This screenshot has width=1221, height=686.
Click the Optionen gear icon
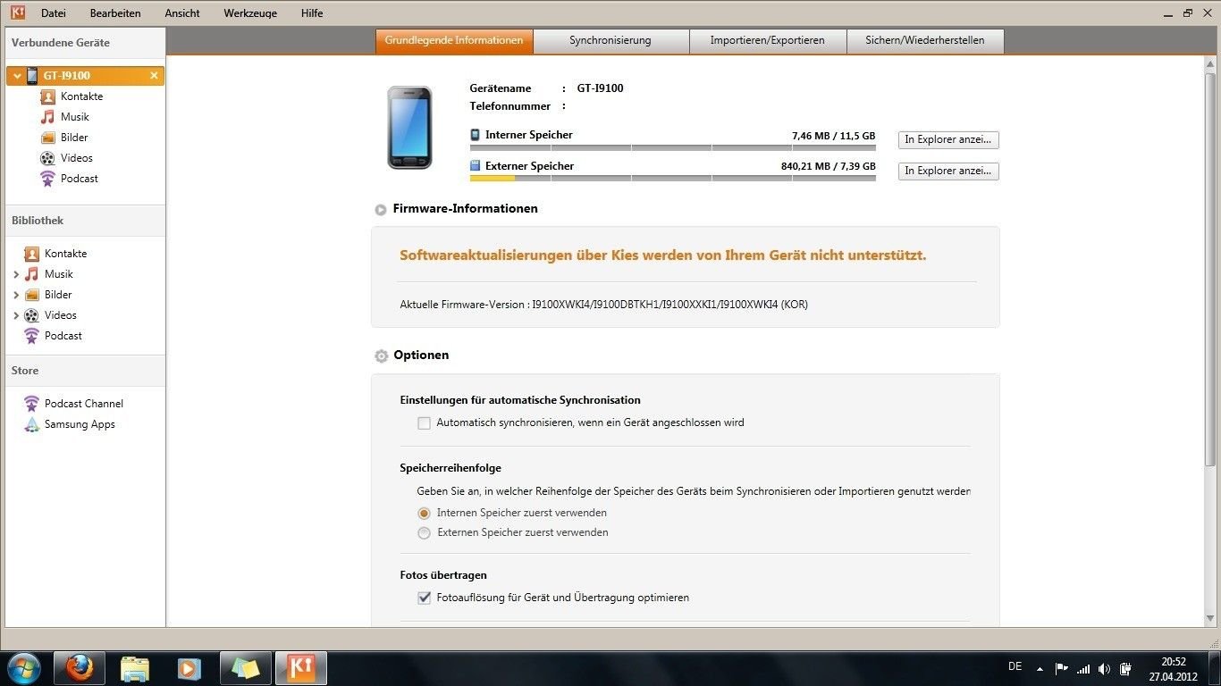click(381, 356)
